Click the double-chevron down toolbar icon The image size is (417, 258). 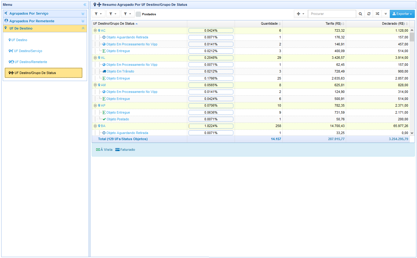coord(386,14)
